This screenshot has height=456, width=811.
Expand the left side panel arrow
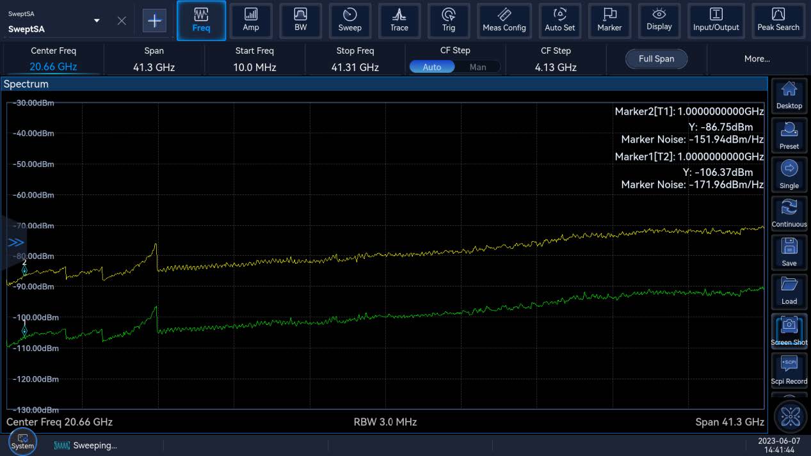pyautogui.click(x=15, y=242)
